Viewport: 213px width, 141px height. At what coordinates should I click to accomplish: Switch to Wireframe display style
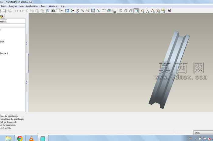[x=120, y=11]
